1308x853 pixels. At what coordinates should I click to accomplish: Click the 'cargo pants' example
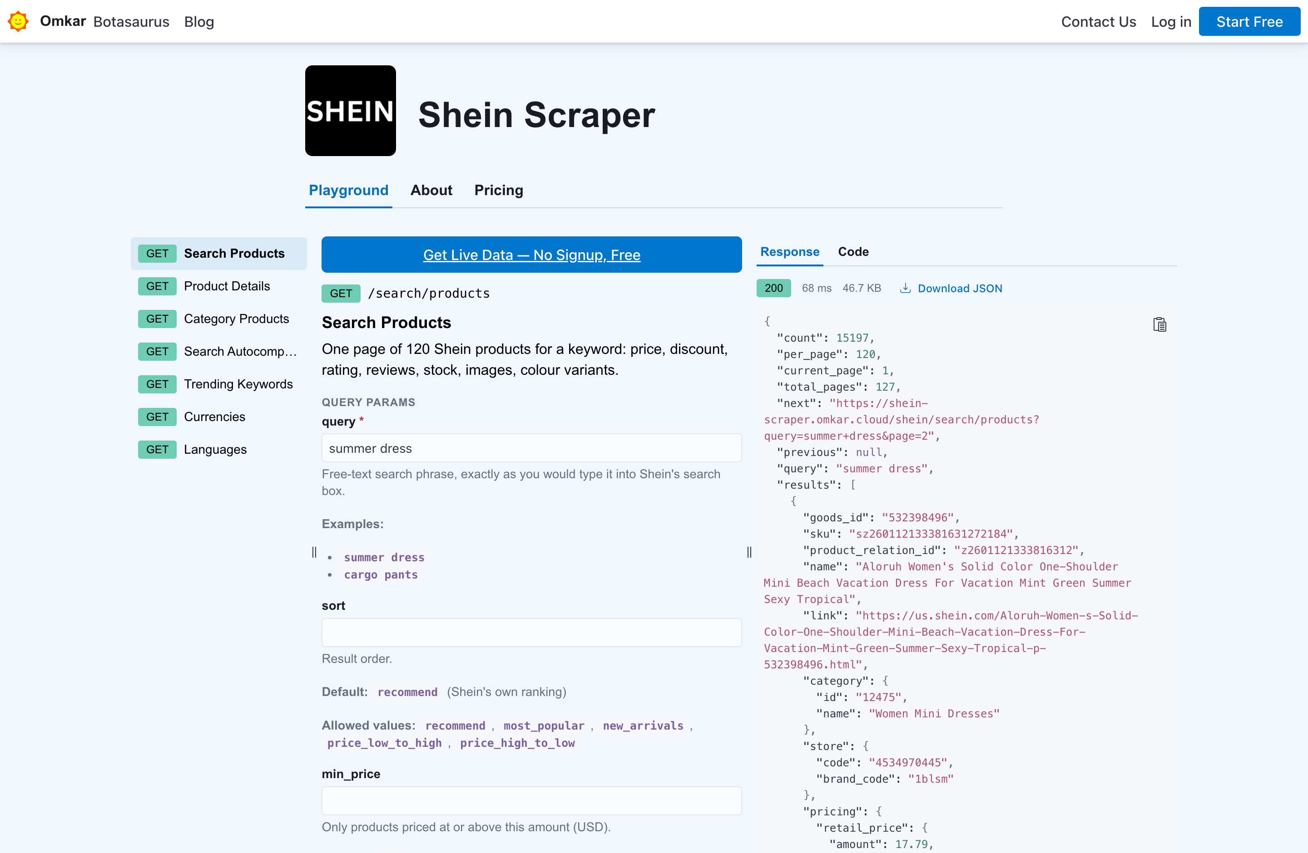pyautogui.click(x=381, y=575)
